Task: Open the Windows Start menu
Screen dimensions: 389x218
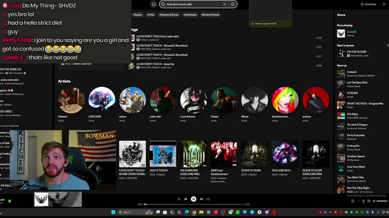Action: tap(113, 212)
